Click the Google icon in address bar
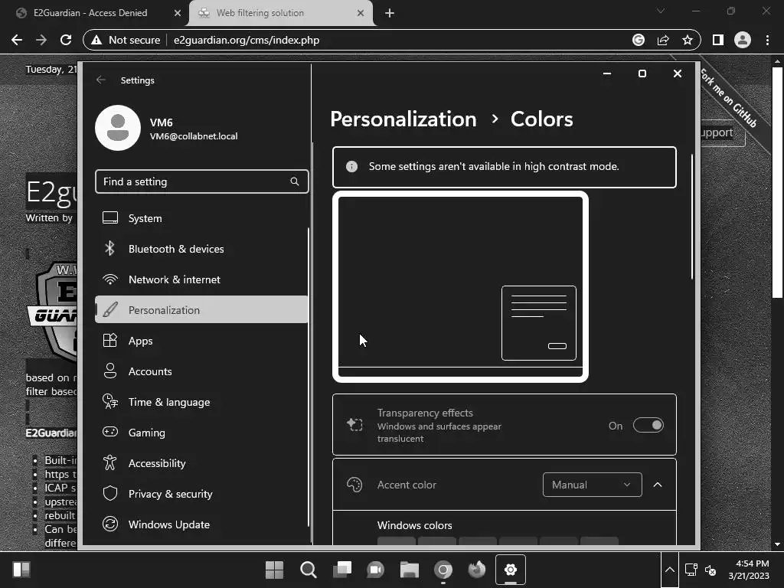Screen dimensions: 784x588 pyautogui.click(x=639, y=40)
